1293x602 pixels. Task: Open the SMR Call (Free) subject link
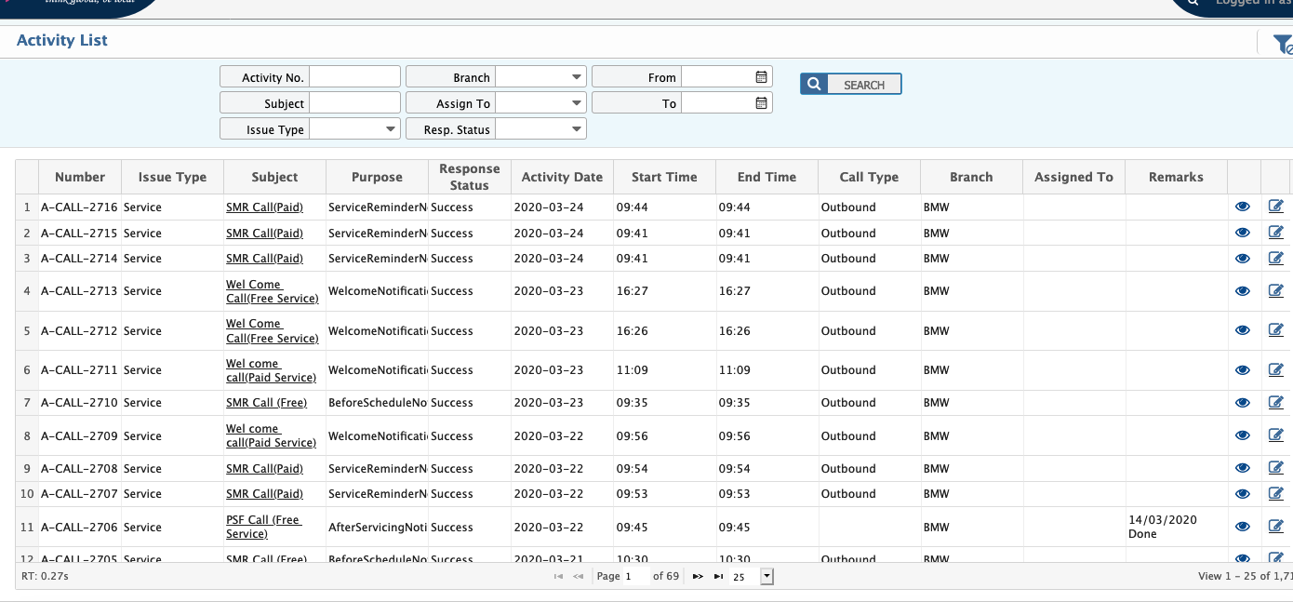(x=266, y=402)
